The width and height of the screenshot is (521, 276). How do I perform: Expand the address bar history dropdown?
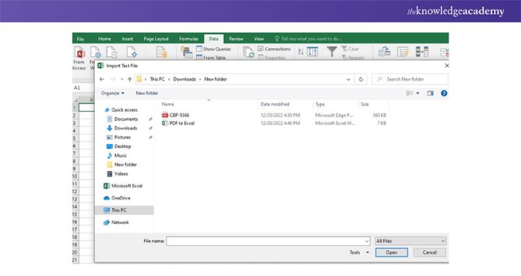pyautogui.click(x=348, y=79)
